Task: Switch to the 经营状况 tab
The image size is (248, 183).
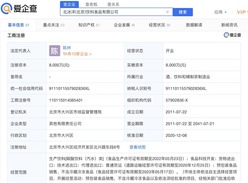Action: point(160,25)
